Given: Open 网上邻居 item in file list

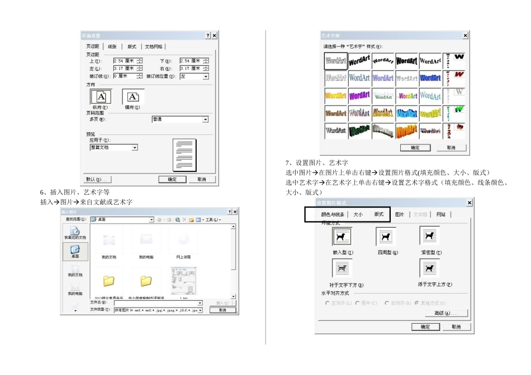Looking at the screenshot, I should click(183, 243).
